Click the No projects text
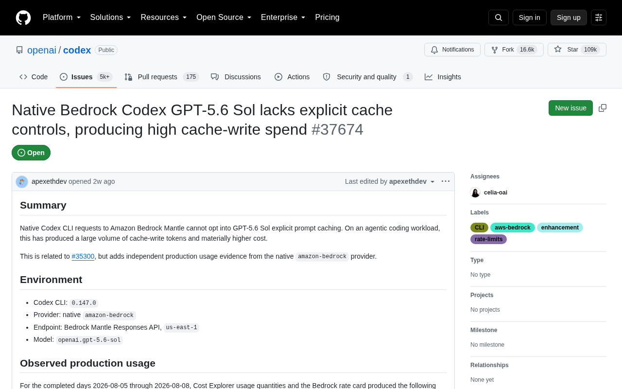The width and height of the screenshot is (622, 389). click(485, 310)
